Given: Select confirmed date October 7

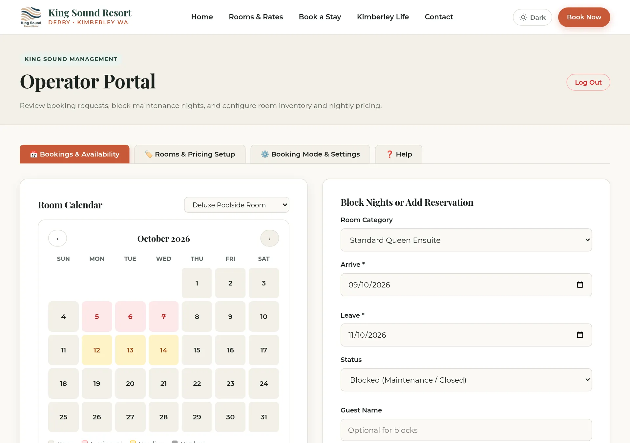Looking at the screenshot, I should pyautogui.click(x=163, y=316).
